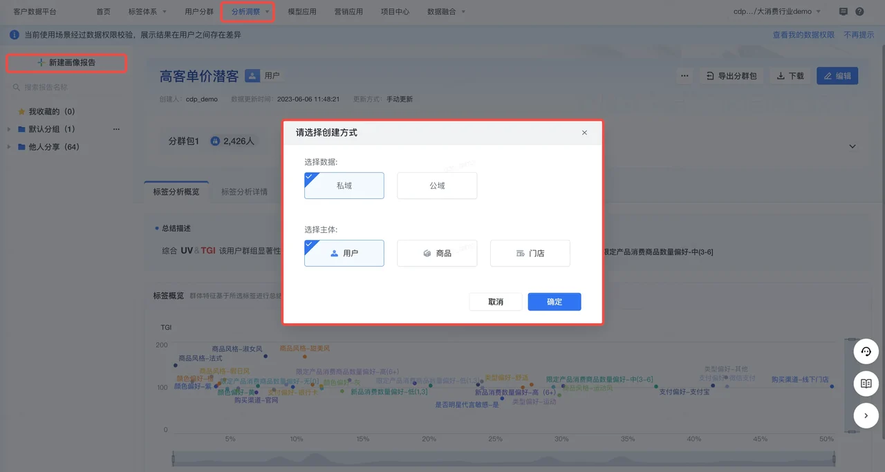885x472 pixels.
Task: Choose 商品 as the subject
Action: click(x=437, y=253)
